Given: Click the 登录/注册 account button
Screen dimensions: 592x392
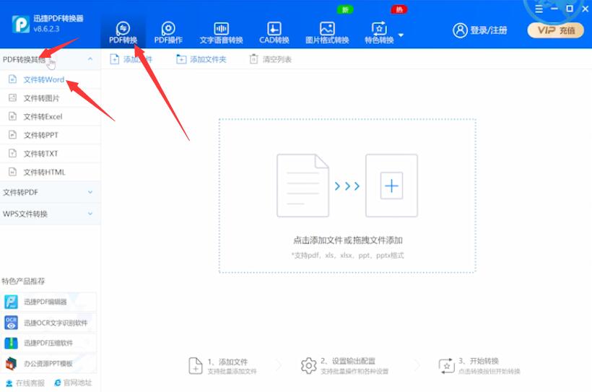Looking at the screenshot, I should tap(480, 30).
